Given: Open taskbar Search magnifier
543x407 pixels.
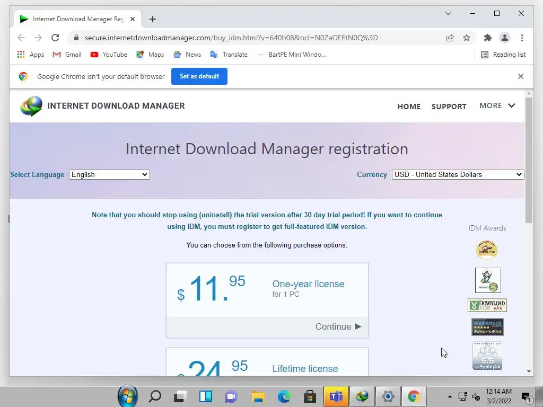Looking at the screenshot, I should pos(154,396).
